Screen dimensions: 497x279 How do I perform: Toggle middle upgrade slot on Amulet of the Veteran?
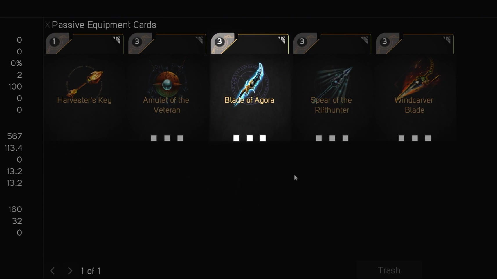[167, 138]
